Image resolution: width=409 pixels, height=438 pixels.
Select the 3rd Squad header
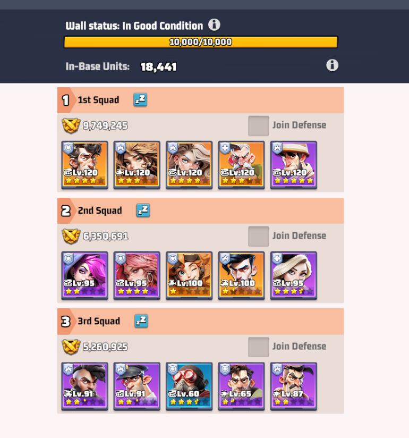pyautogui.click(x=200, y=321)
